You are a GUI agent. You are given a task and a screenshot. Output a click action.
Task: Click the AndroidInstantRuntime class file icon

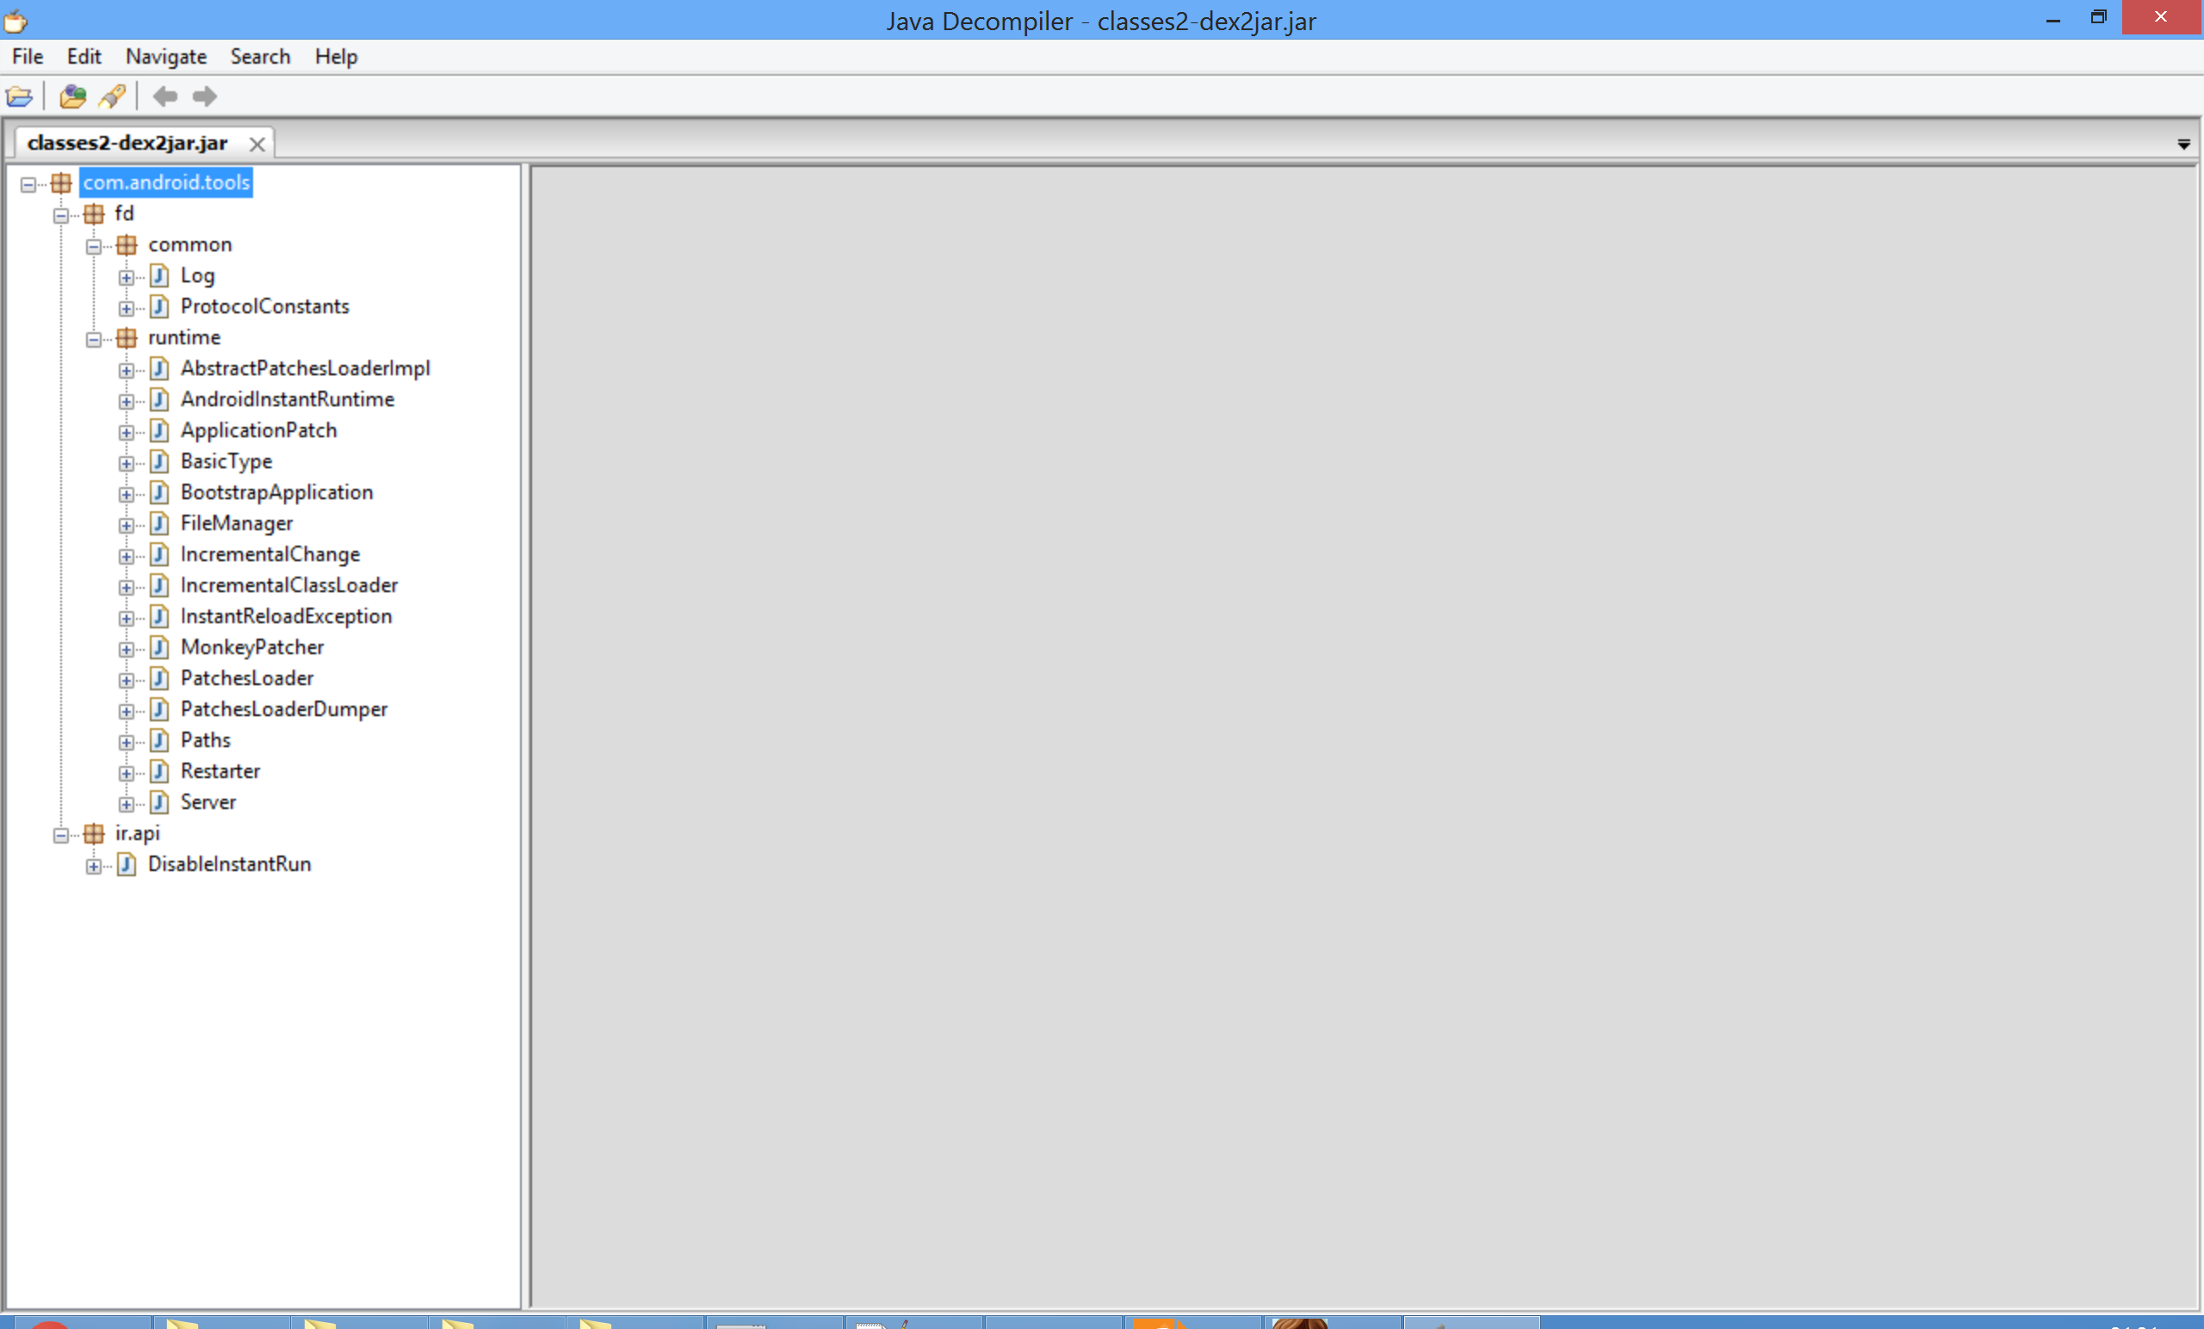point(159,399)
